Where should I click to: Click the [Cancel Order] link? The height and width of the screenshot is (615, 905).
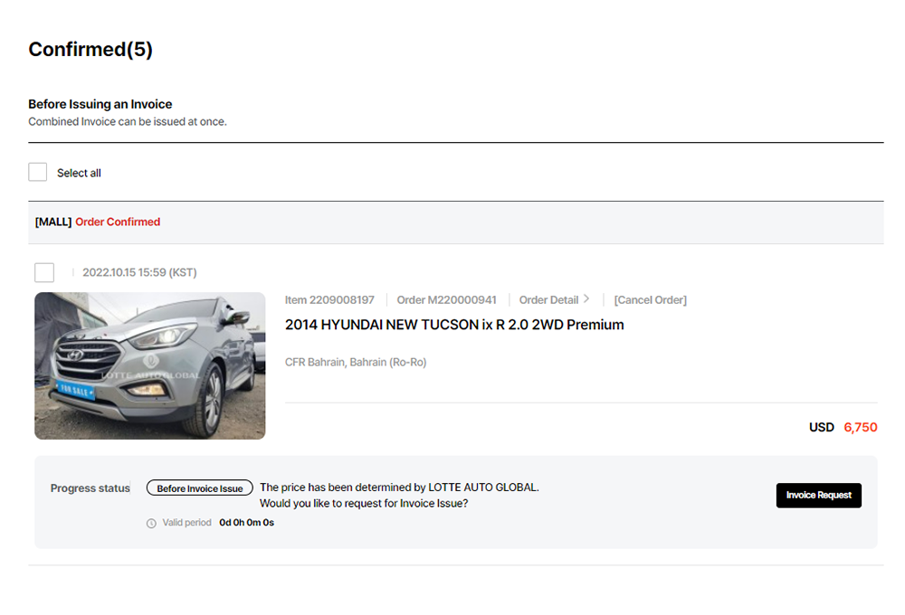coord(650,300)
